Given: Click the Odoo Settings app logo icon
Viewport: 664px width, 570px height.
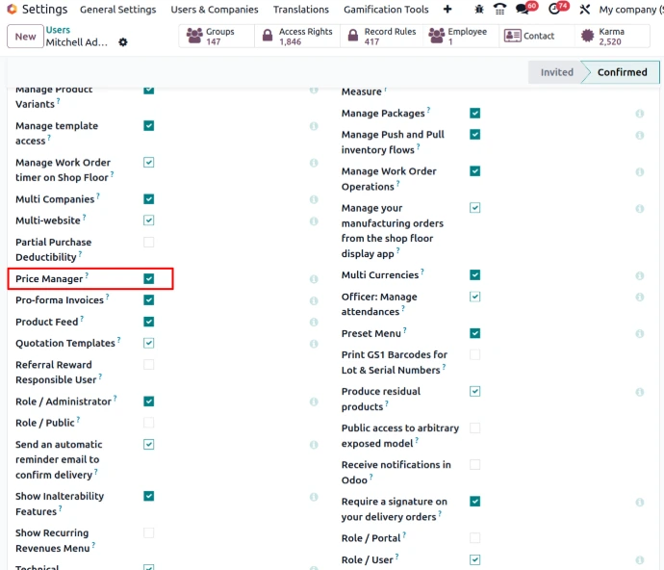Looking at the screenshot, I should click(12, 10).
